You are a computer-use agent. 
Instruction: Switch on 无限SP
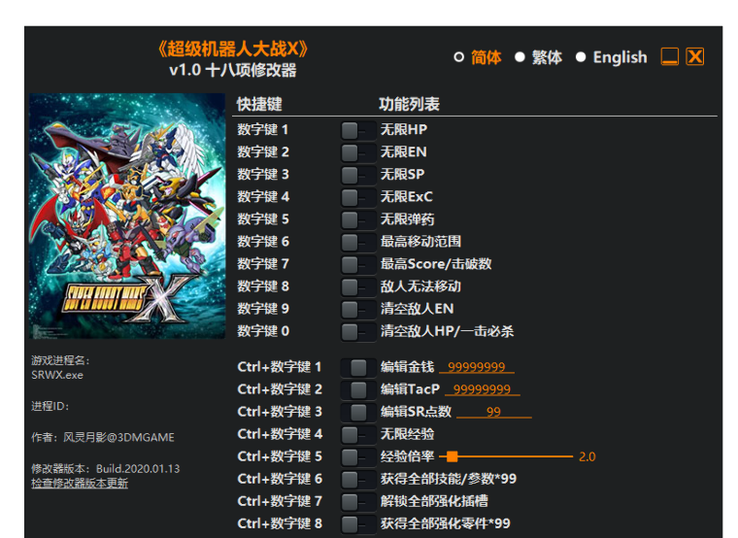[358, 175]
